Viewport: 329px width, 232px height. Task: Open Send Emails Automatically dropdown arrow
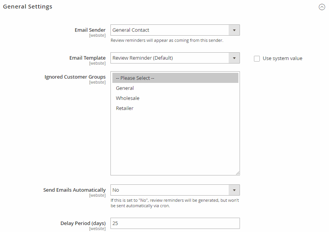pyautogui.click(x=234, y=190)
